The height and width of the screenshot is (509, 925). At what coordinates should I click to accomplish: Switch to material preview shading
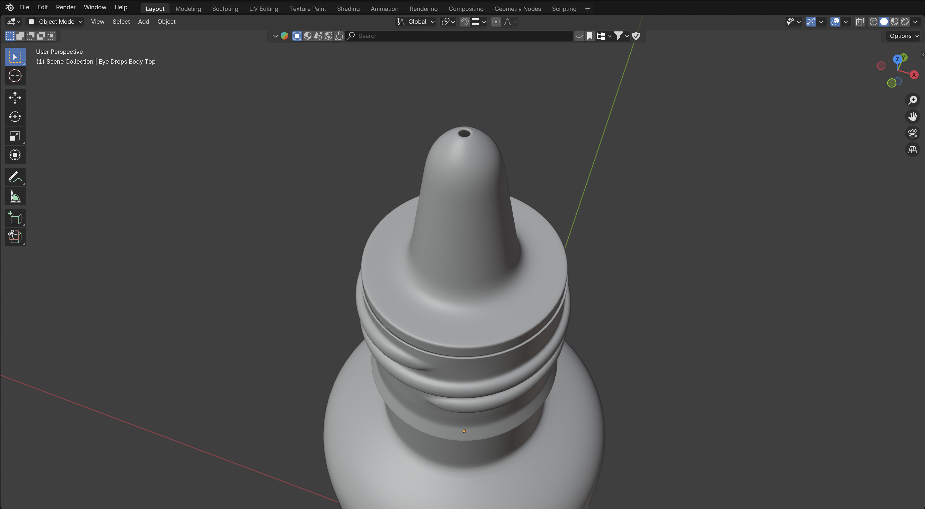(894, 22)
